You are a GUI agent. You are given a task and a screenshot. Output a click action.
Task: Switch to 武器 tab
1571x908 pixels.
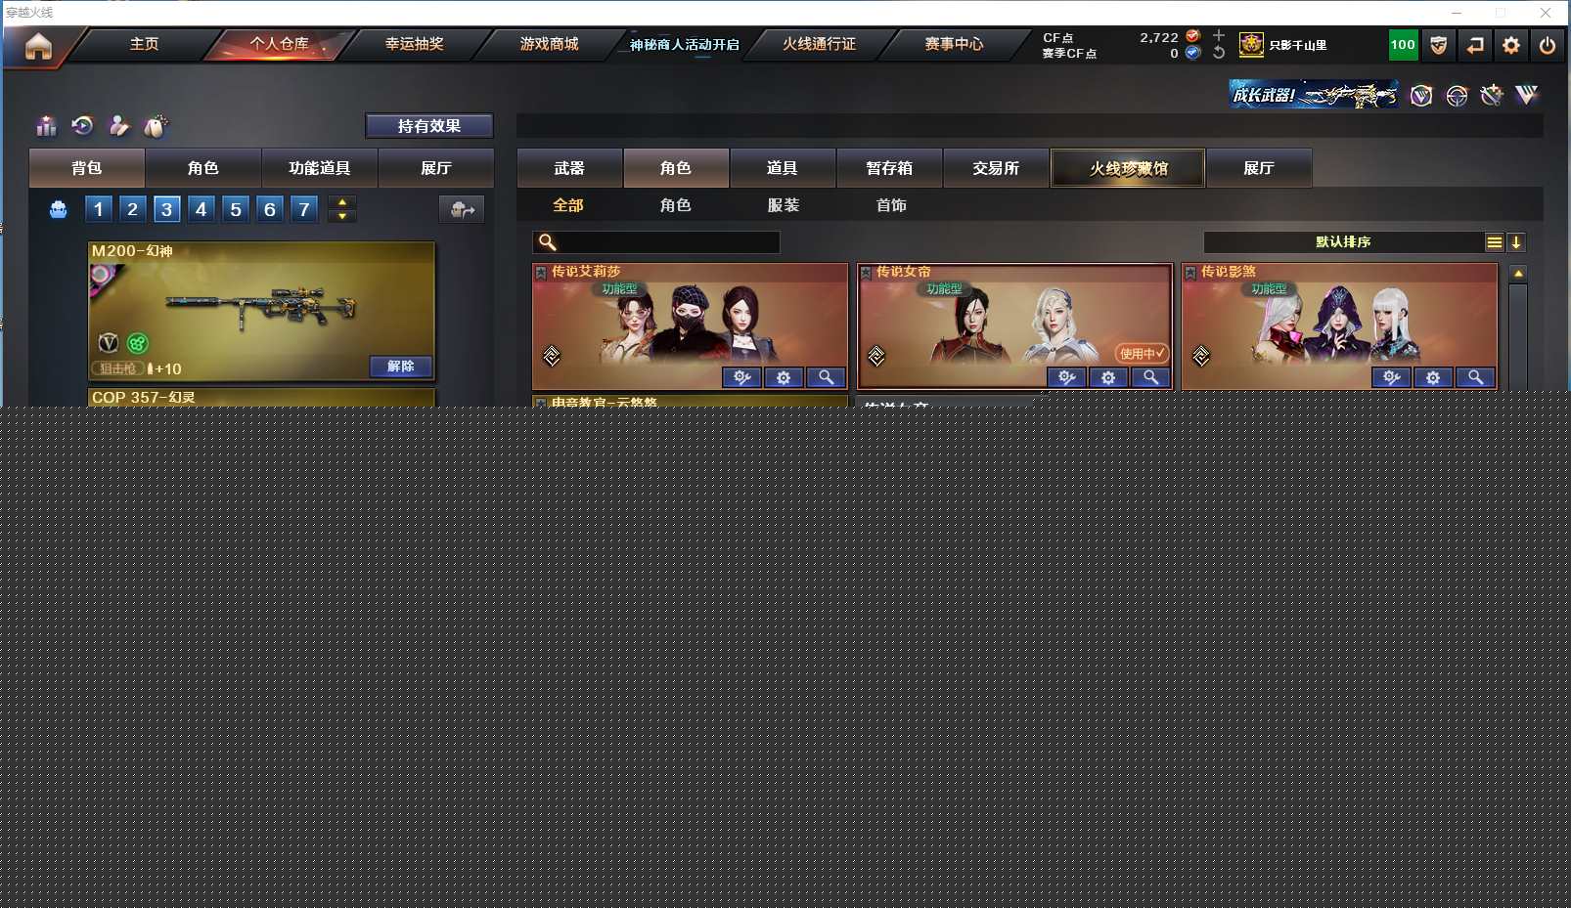pos(569,168)
